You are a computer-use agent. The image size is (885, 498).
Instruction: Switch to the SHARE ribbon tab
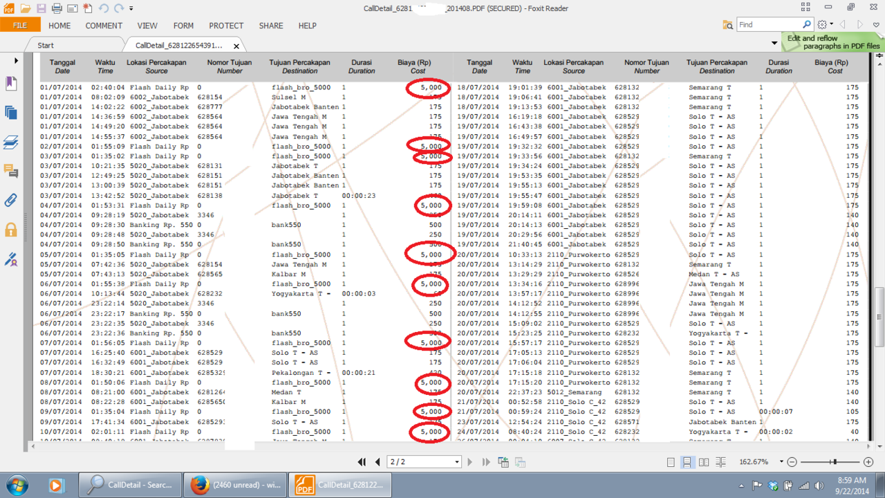[x=271, y=26]
